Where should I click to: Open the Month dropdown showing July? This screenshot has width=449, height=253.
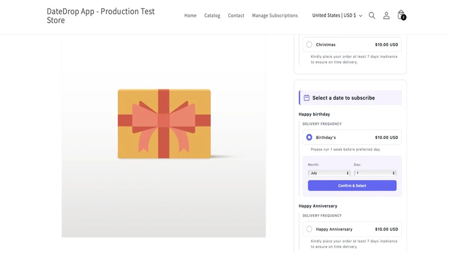pyautogui.click(x=329, y=173)
